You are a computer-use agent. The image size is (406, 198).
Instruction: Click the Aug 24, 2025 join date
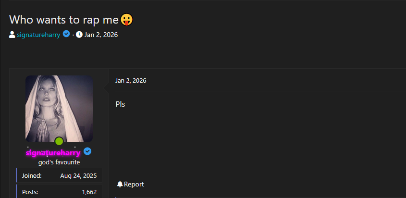click(x=78, y=176)
